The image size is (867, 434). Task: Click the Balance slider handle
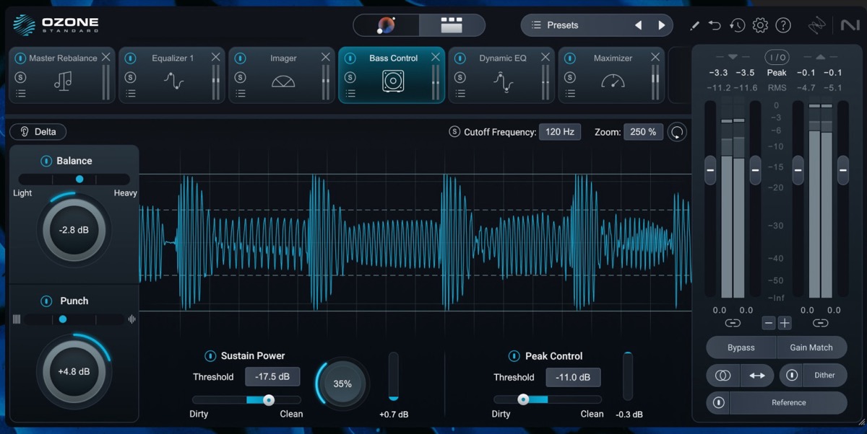[79, 179]
